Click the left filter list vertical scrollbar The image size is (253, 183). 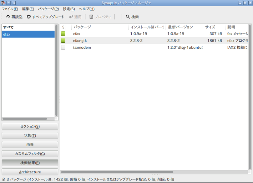point(56,70)
